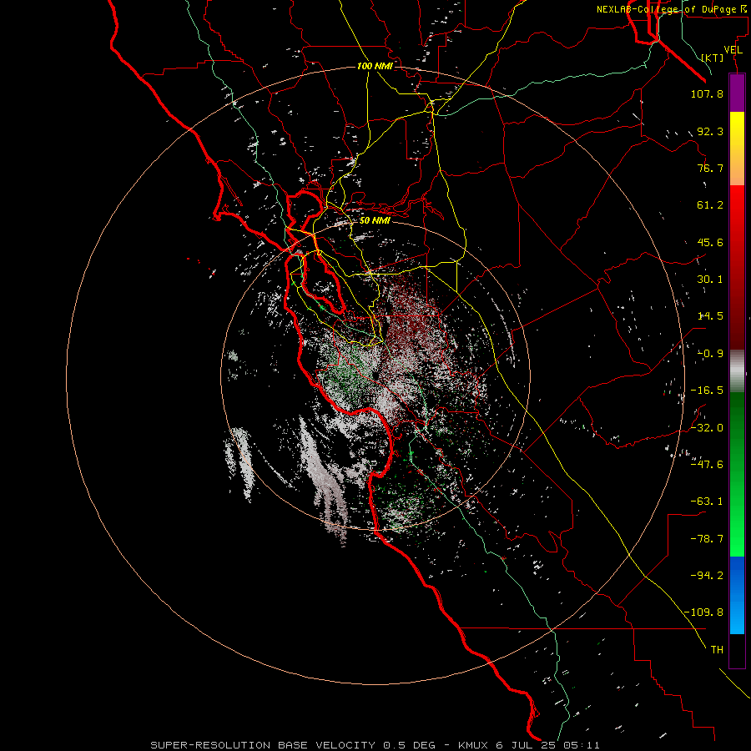Viewport: 751px width, 751px height.
Task: Click the red segment of the velocity color bar
Action: pos(737,267)
